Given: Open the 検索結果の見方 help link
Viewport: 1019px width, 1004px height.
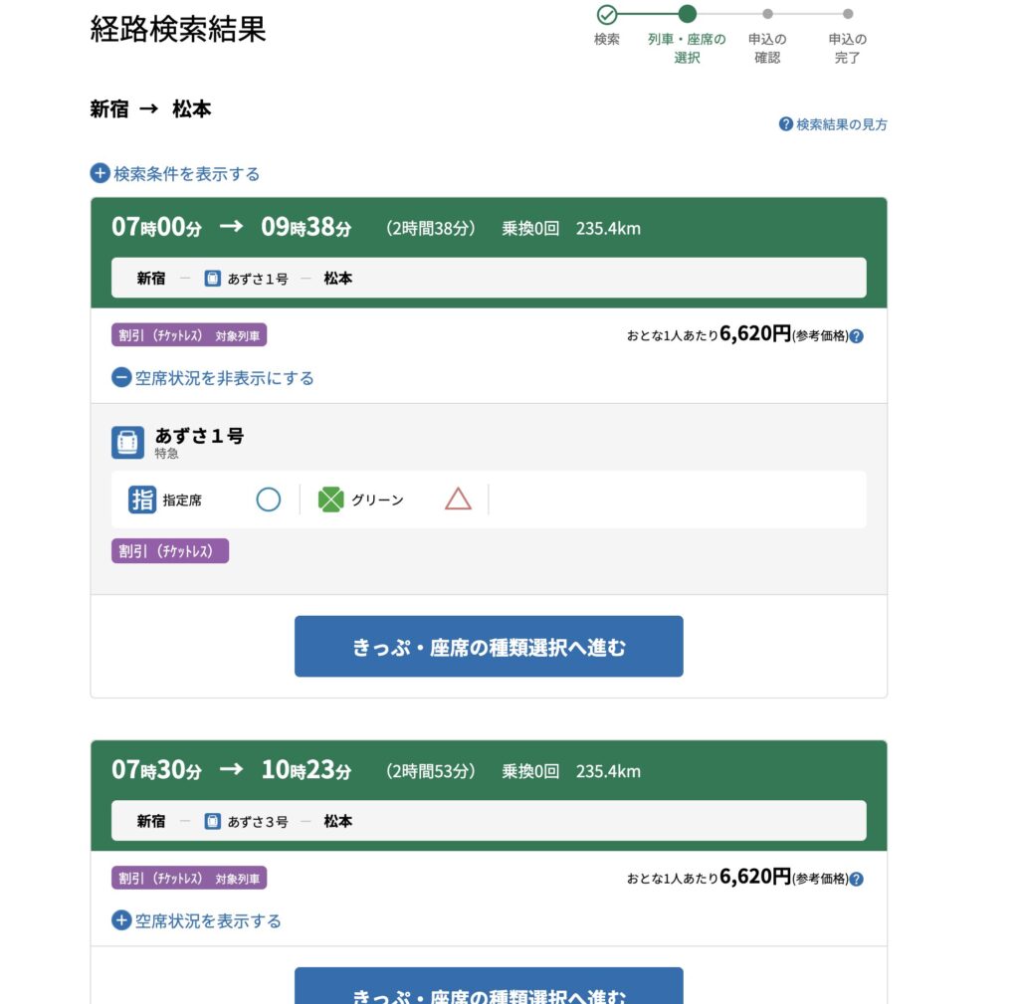Looking at the screenshot, I should (841, 124).
